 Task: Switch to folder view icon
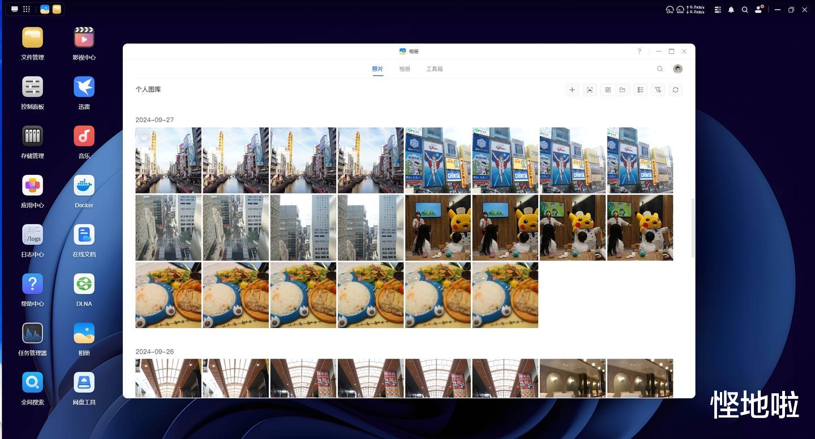click(x=622, y=90)
